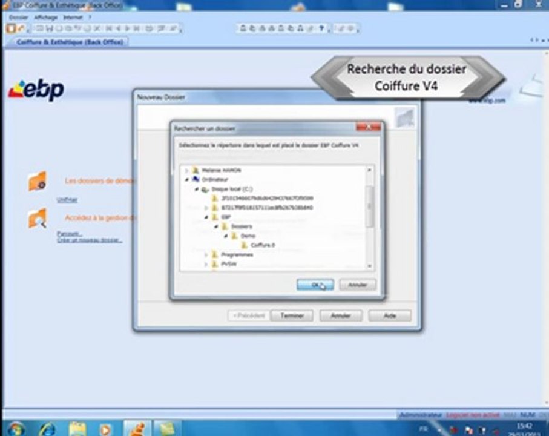
Task: Open Internet Explorer from the taskbar
Action: tap(47, 429)
